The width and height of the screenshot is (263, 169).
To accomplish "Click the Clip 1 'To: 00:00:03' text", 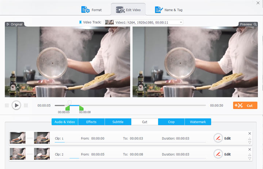I will (133, 138).
